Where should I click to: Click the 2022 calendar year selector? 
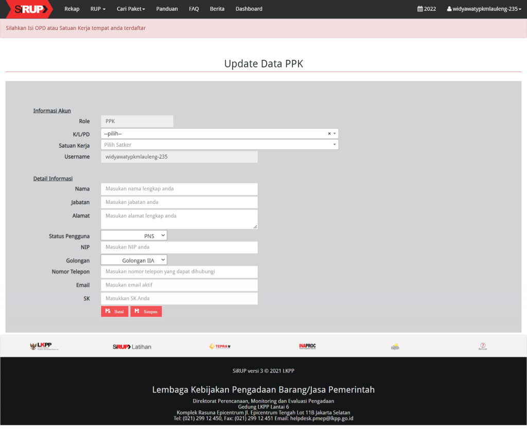pos(427,9)
